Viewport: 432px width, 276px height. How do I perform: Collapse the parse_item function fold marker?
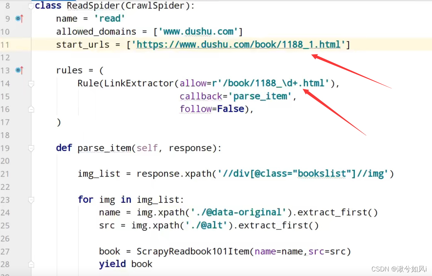(x=31, y=148)
